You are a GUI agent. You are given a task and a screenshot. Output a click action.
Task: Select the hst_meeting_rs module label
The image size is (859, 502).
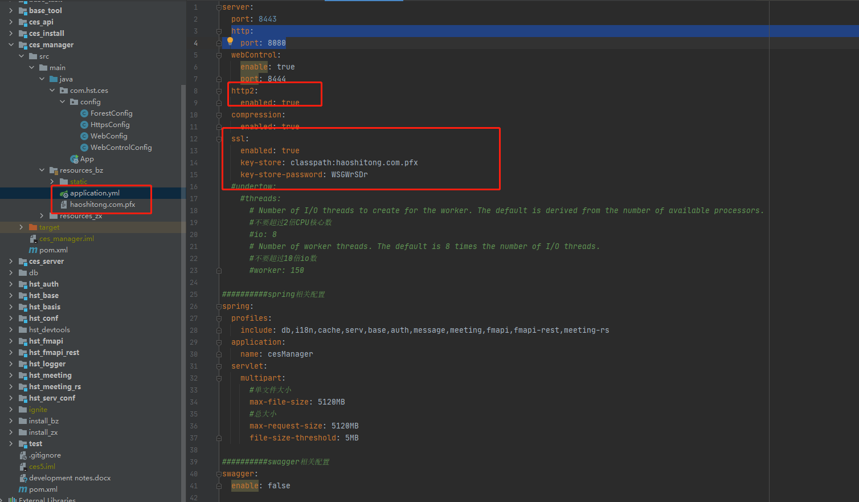(x=55, y=387)
